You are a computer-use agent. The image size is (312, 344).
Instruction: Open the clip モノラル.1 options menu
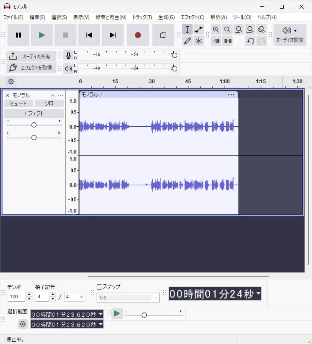point(231,95)
